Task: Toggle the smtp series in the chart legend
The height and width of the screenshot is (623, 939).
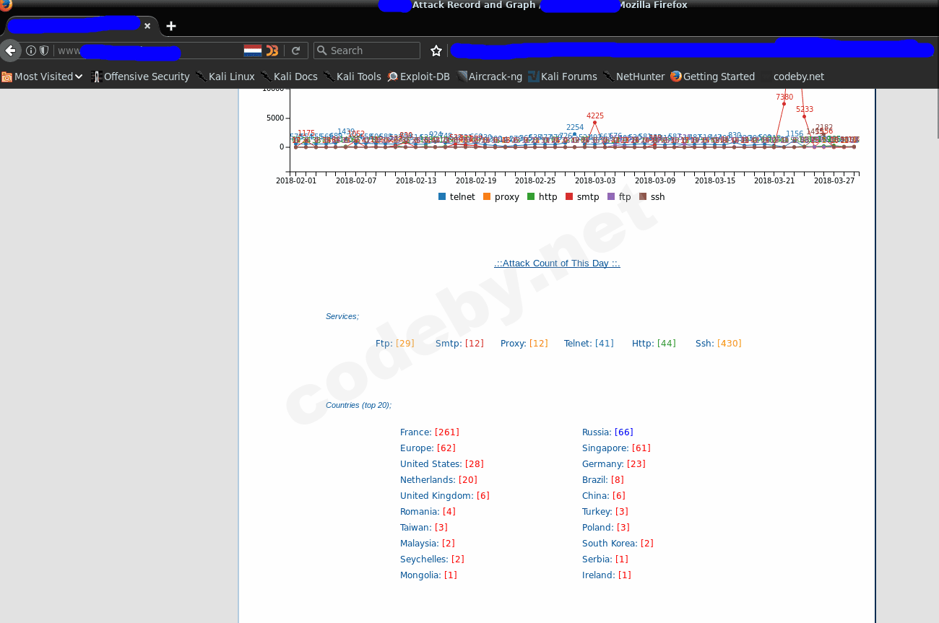Action: tap(582, 197)
